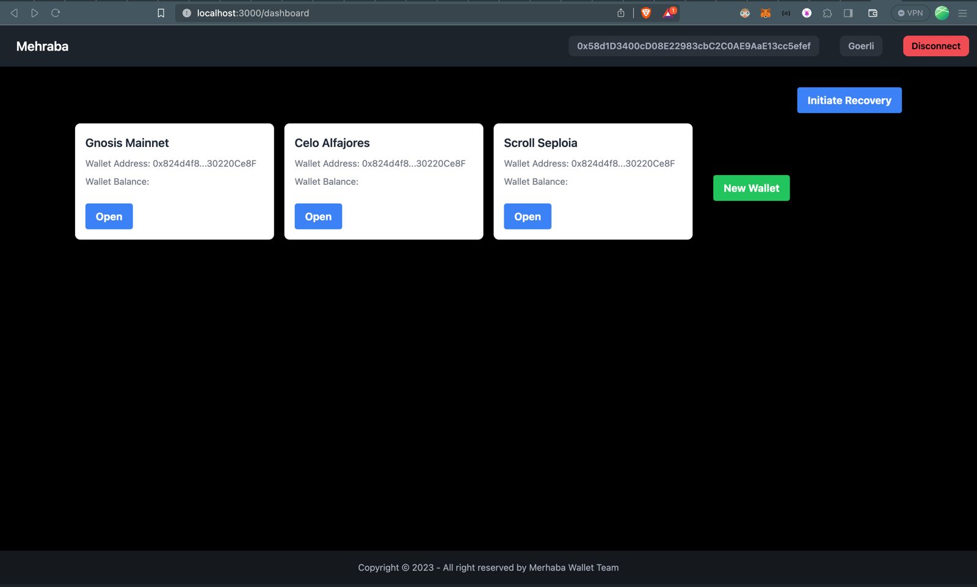The width and height of the screenshot is (977, 587).
Task: Disconnect the connected wallet
Action: (936, 46)
